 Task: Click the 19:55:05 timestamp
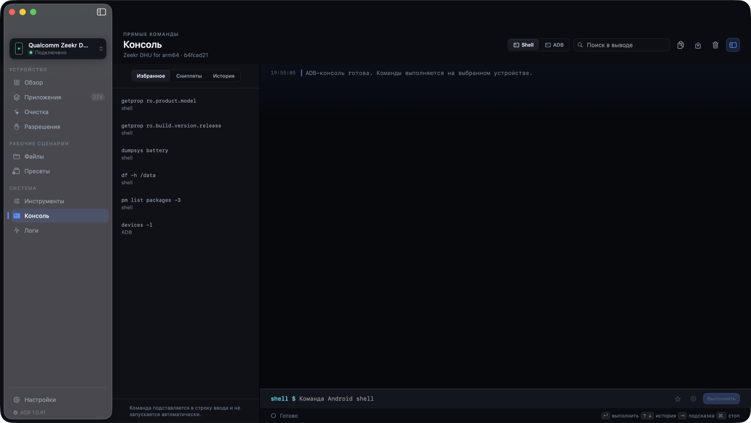[283, 73]
